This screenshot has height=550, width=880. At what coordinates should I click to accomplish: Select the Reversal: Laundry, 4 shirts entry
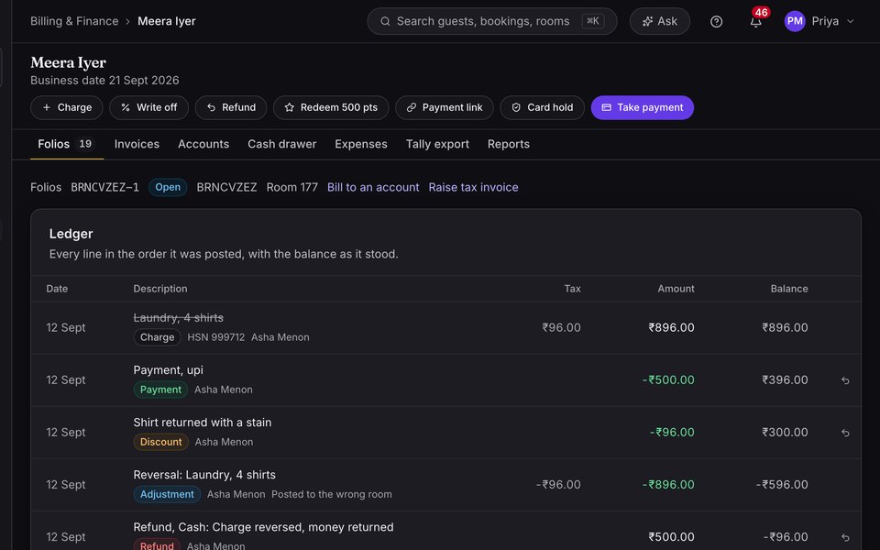[x=204, y=475]
